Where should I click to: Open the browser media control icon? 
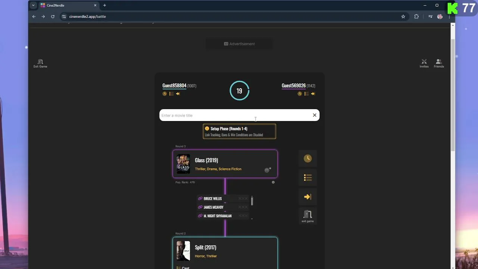[431, 16]
